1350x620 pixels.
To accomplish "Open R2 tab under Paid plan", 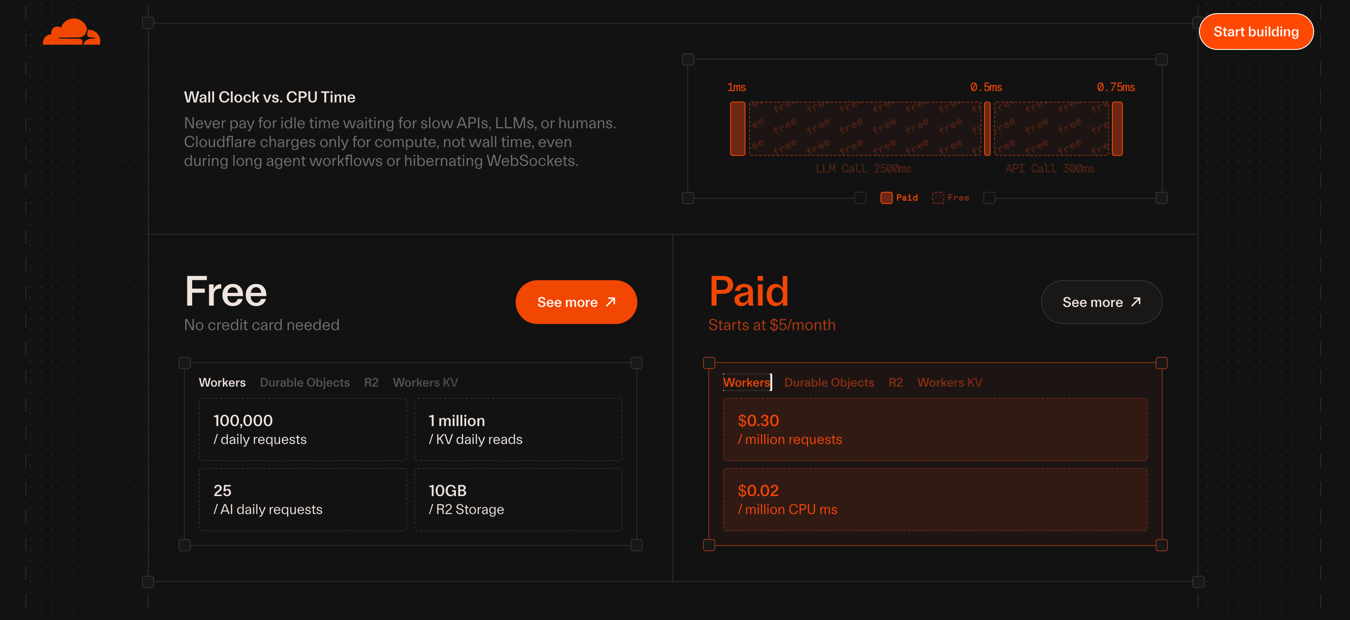I will point(896,382).
